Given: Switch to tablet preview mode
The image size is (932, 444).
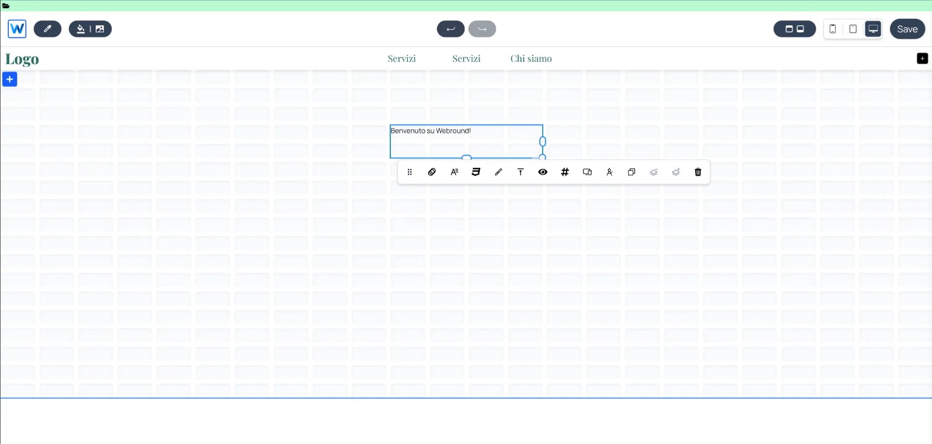Looking at the screenshot, I should click(853, 29).
